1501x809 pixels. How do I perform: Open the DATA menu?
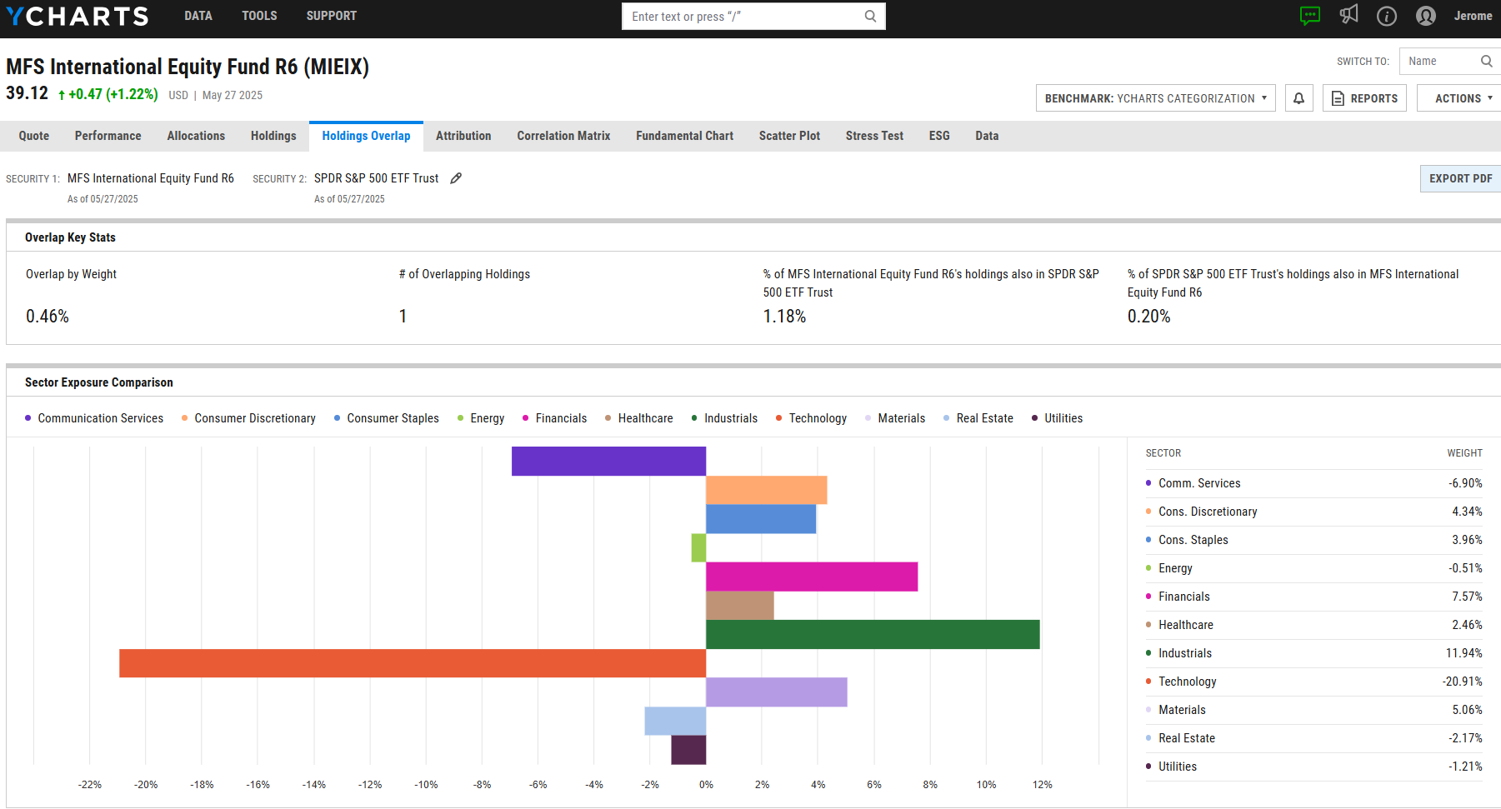click(x=198, y=15)
